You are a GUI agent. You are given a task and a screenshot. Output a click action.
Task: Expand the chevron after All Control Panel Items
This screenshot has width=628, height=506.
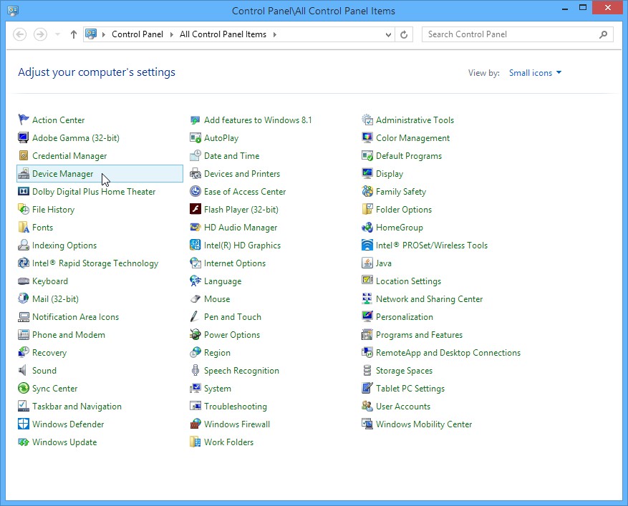click(x=275, y=34)
